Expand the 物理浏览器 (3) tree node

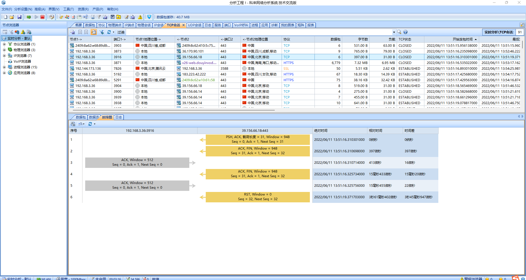[x=4, y=50]
